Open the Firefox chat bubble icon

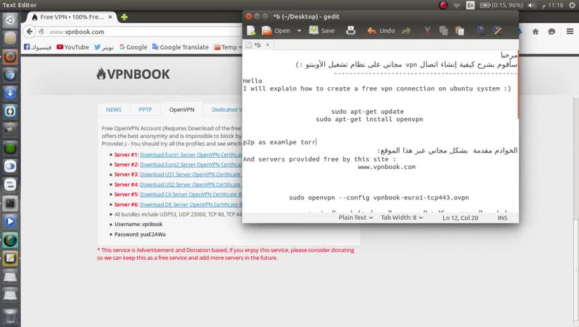click(552, 32)
